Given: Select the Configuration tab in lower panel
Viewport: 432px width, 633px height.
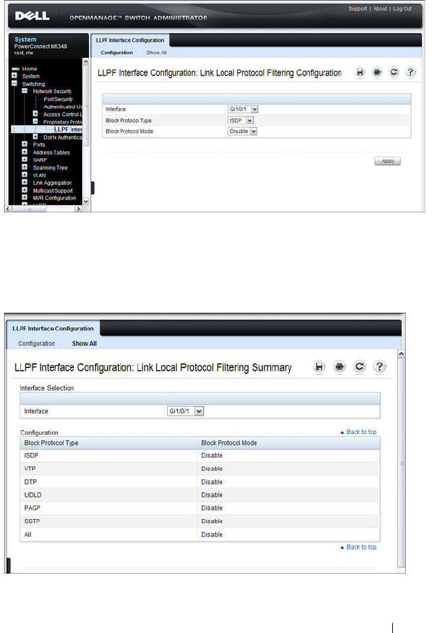Looking at the screenshot, I should [36, 344].
